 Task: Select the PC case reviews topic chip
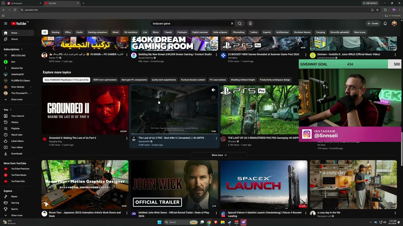click(x=218, y=80)
